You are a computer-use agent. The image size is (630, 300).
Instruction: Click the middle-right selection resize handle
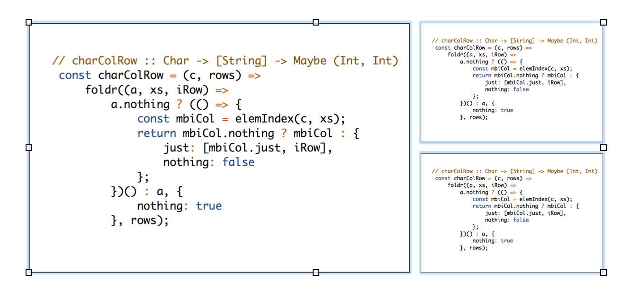pos(603,148)
